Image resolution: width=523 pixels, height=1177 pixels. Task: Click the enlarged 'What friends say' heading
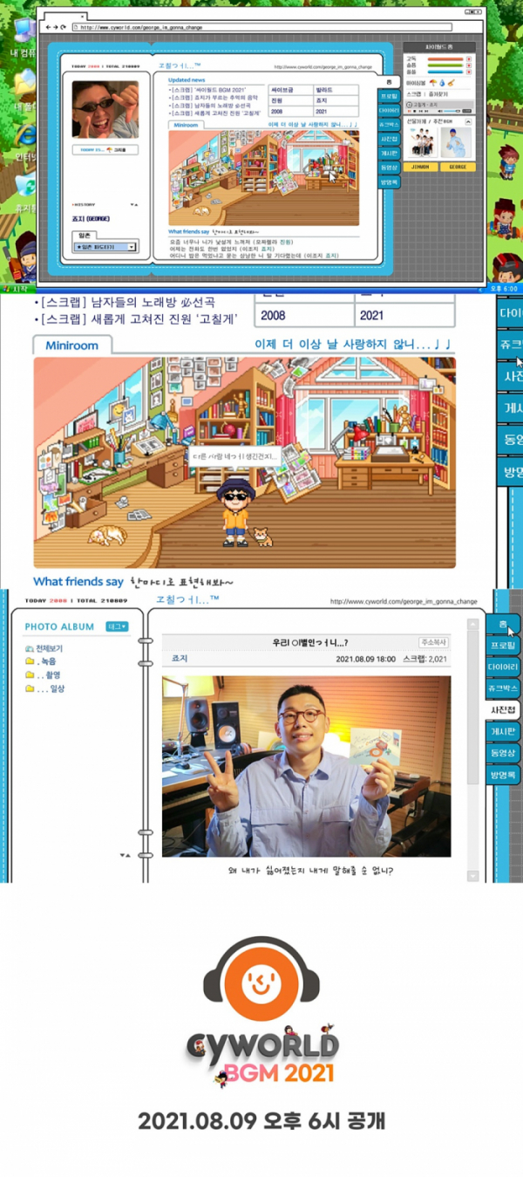(78, 581)
